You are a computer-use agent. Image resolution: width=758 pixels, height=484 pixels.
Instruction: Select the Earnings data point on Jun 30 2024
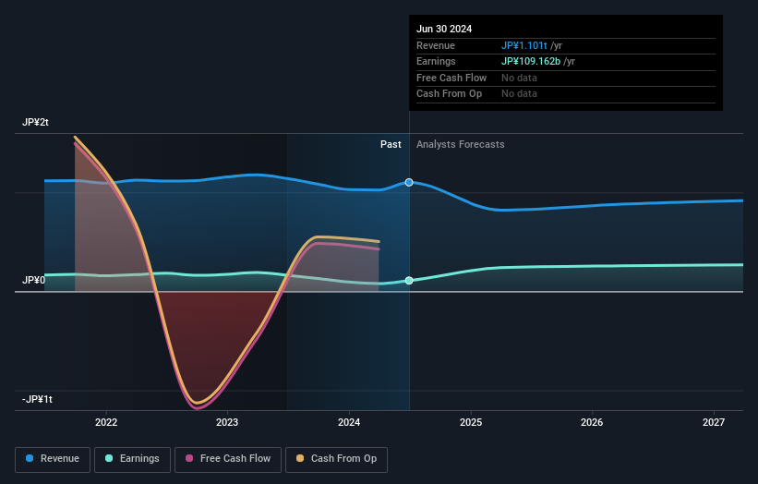coord(409,281)
